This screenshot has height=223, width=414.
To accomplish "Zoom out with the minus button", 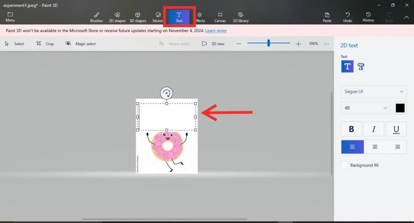I will pos(239,44).
